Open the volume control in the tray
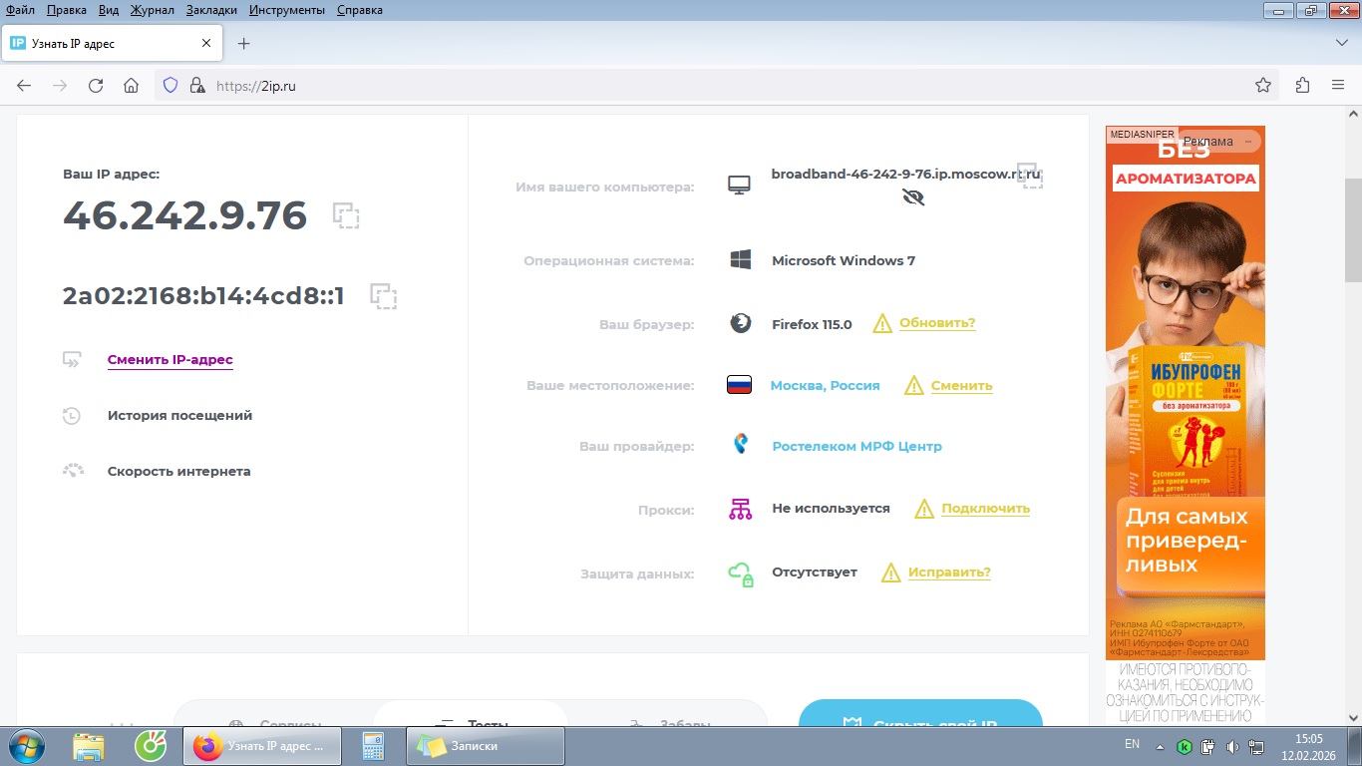 [x=1232, y=746]
